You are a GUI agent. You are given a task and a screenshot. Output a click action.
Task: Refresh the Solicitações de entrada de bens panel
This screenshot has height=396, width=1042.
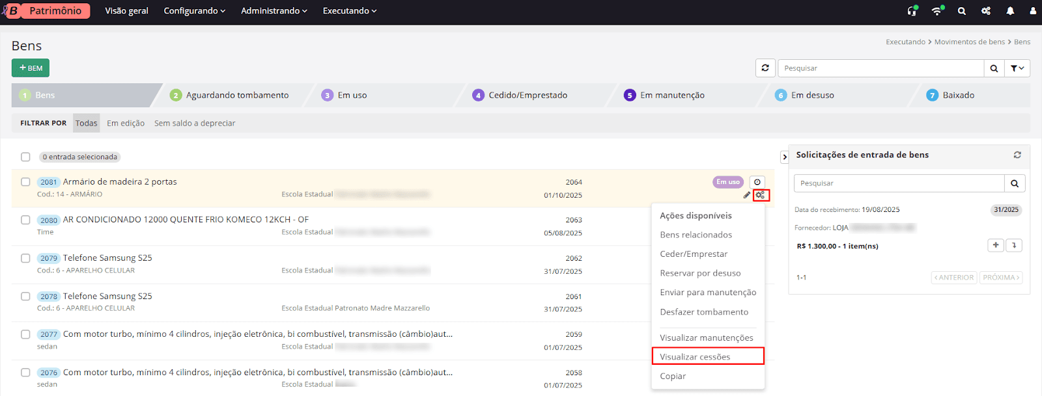tap(1017, 155)
